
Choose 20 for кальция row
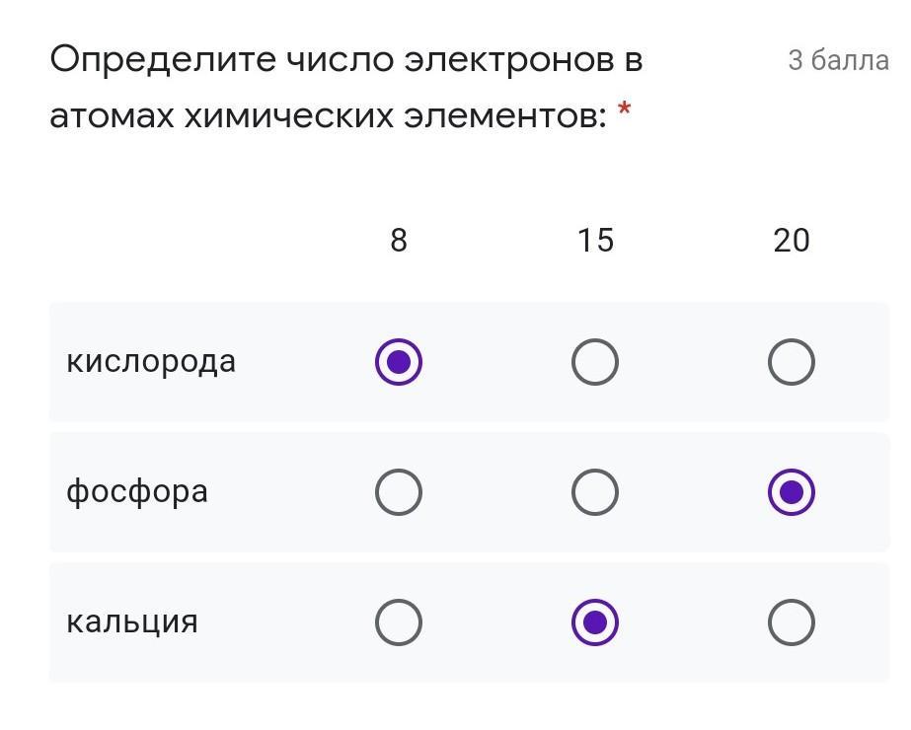(x=791, y=622)
